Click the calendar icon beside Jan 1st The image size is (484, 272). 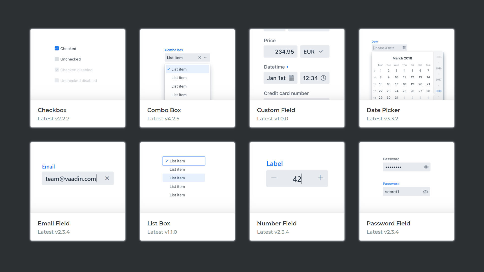pos(291,78)
